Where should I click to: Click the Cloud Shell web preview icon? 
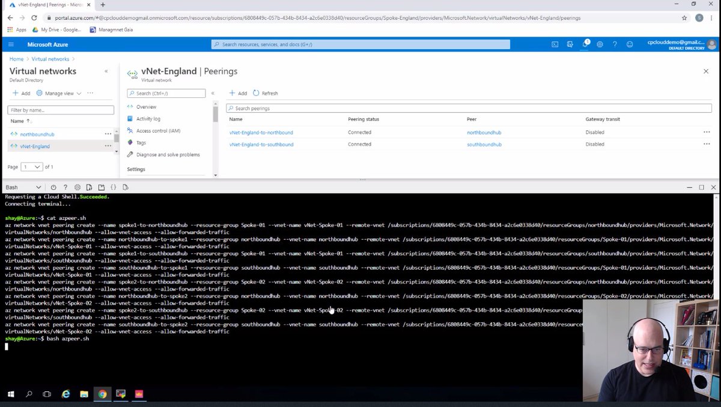point(125,187)
